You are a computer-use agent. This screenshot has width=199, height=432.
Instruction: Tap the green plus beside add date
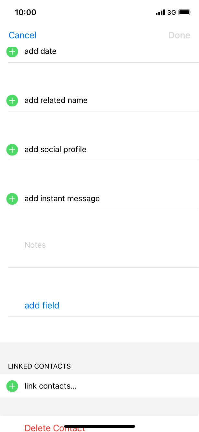[x=12, y=51]
